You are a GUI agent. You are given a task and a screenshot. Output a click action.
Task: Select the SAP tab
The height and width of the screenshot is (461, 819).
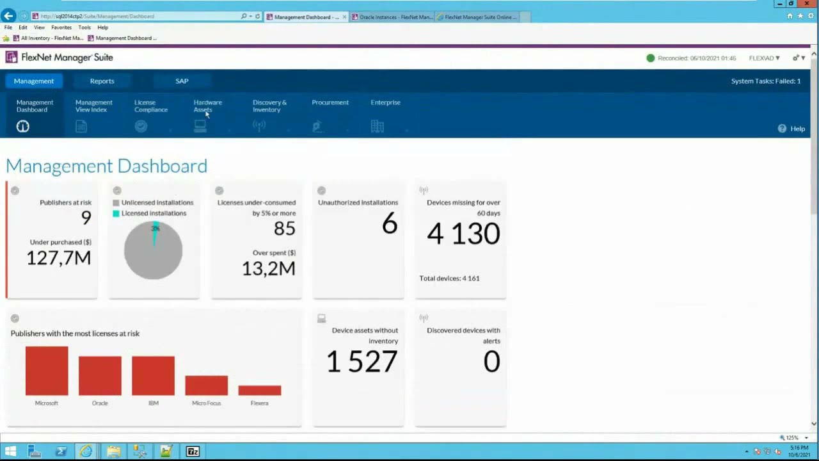click(x=182, y=81)
